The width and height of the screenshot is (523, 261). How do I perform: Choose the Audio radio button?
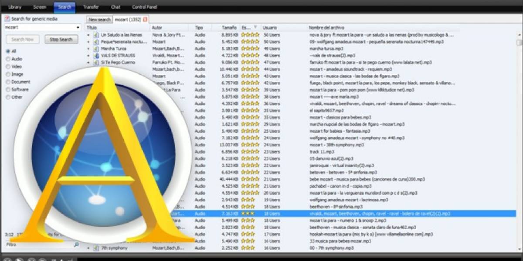coord(8,59)
